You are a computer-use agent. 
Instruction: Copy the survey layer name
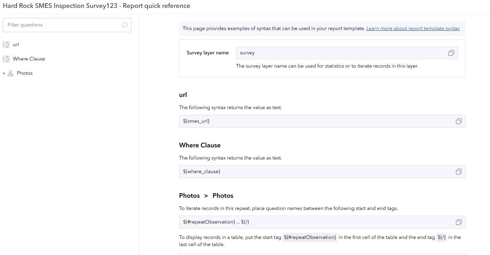[451, 53]
